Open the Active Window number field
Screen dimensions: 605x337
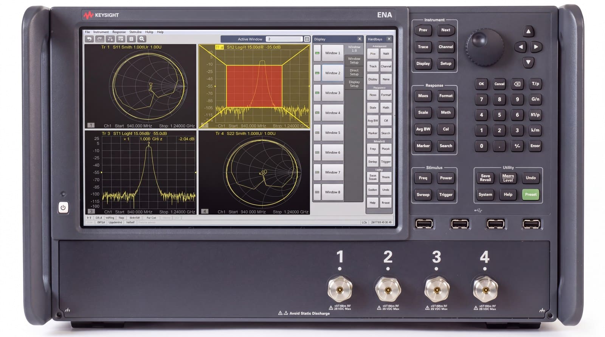tap(284, 39)
